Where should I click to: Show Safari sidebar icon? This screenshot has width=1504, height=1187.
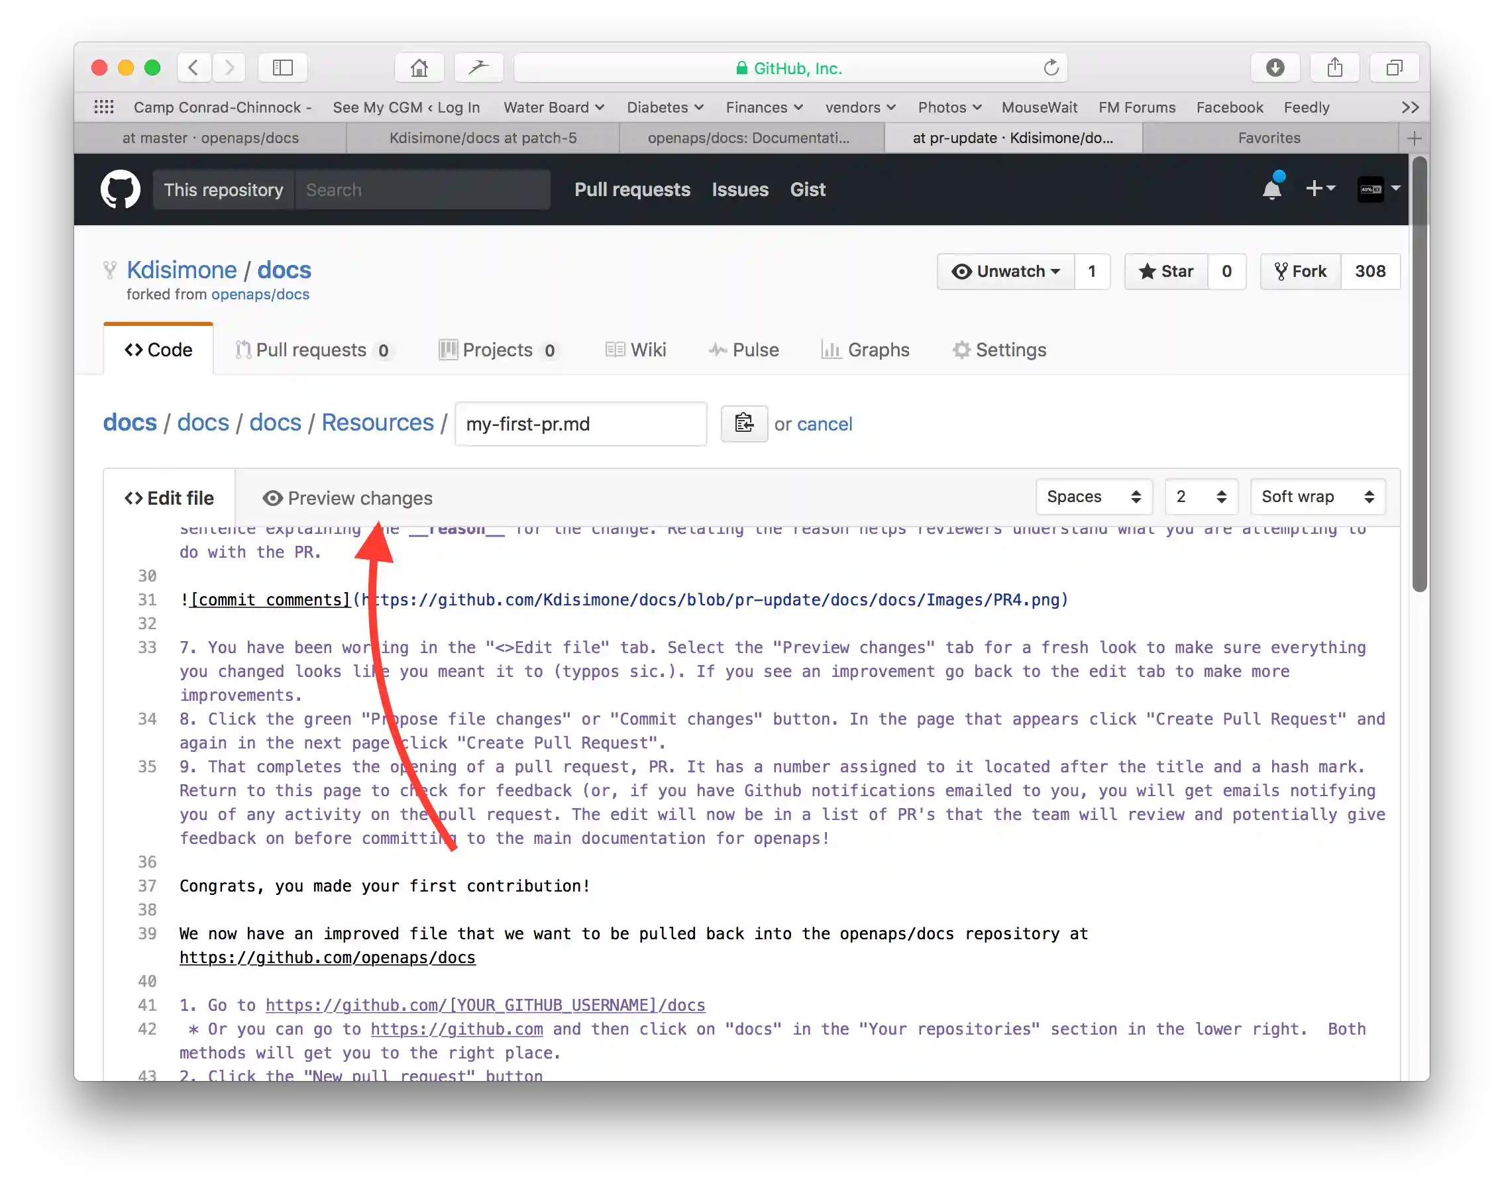pos(282,68)
